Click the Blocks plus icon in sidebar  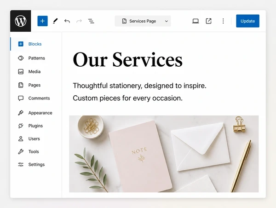(21, 44)
